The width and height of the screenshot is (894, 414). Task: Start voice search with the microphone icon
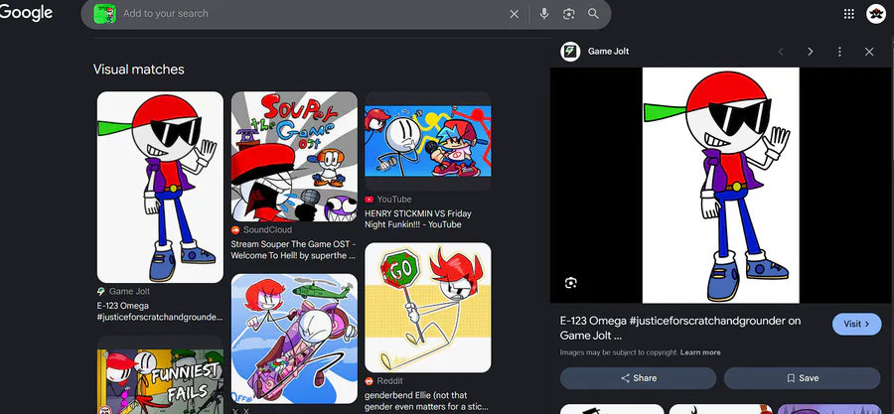pyautogui.click(x=544, y=14)
